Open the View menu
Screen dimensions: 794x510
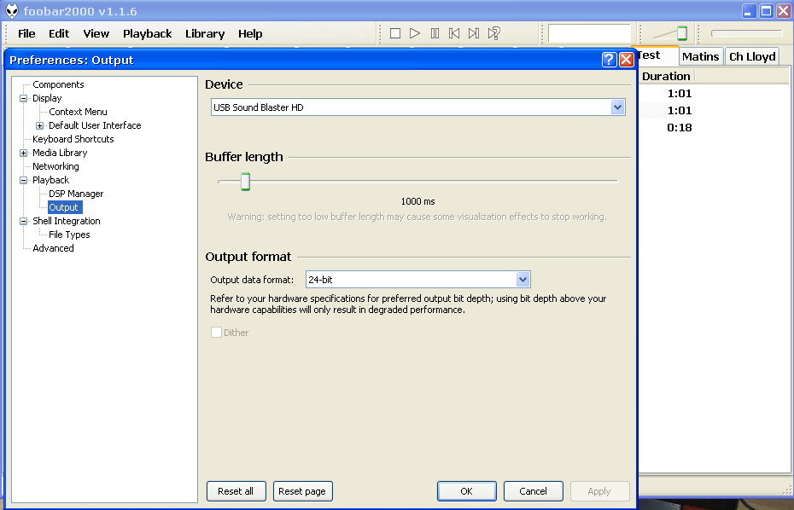coord(96,34)
